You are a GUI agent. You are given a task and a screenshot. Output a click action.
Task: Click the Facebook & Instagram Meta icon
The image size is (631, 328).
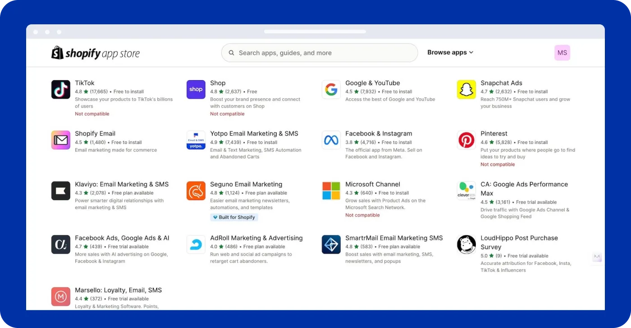[331, 140]
